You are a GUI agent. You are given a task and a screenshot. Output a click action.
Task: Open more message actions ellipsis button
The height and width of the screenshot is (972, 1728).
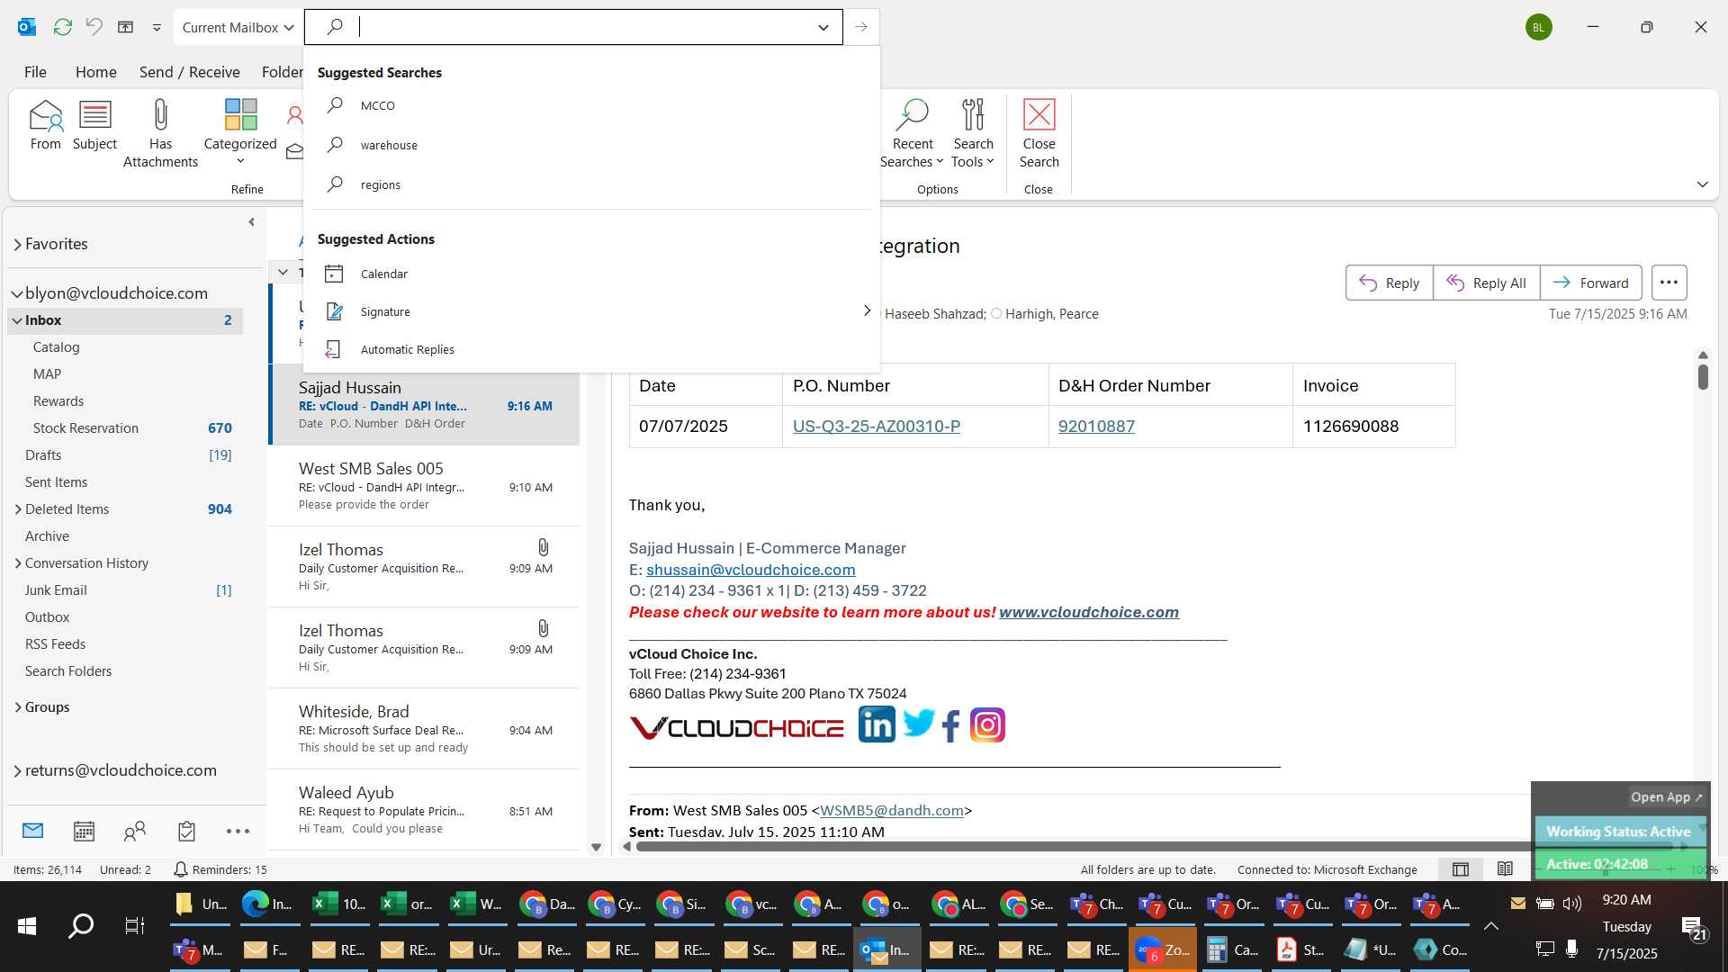point(1669,283)
